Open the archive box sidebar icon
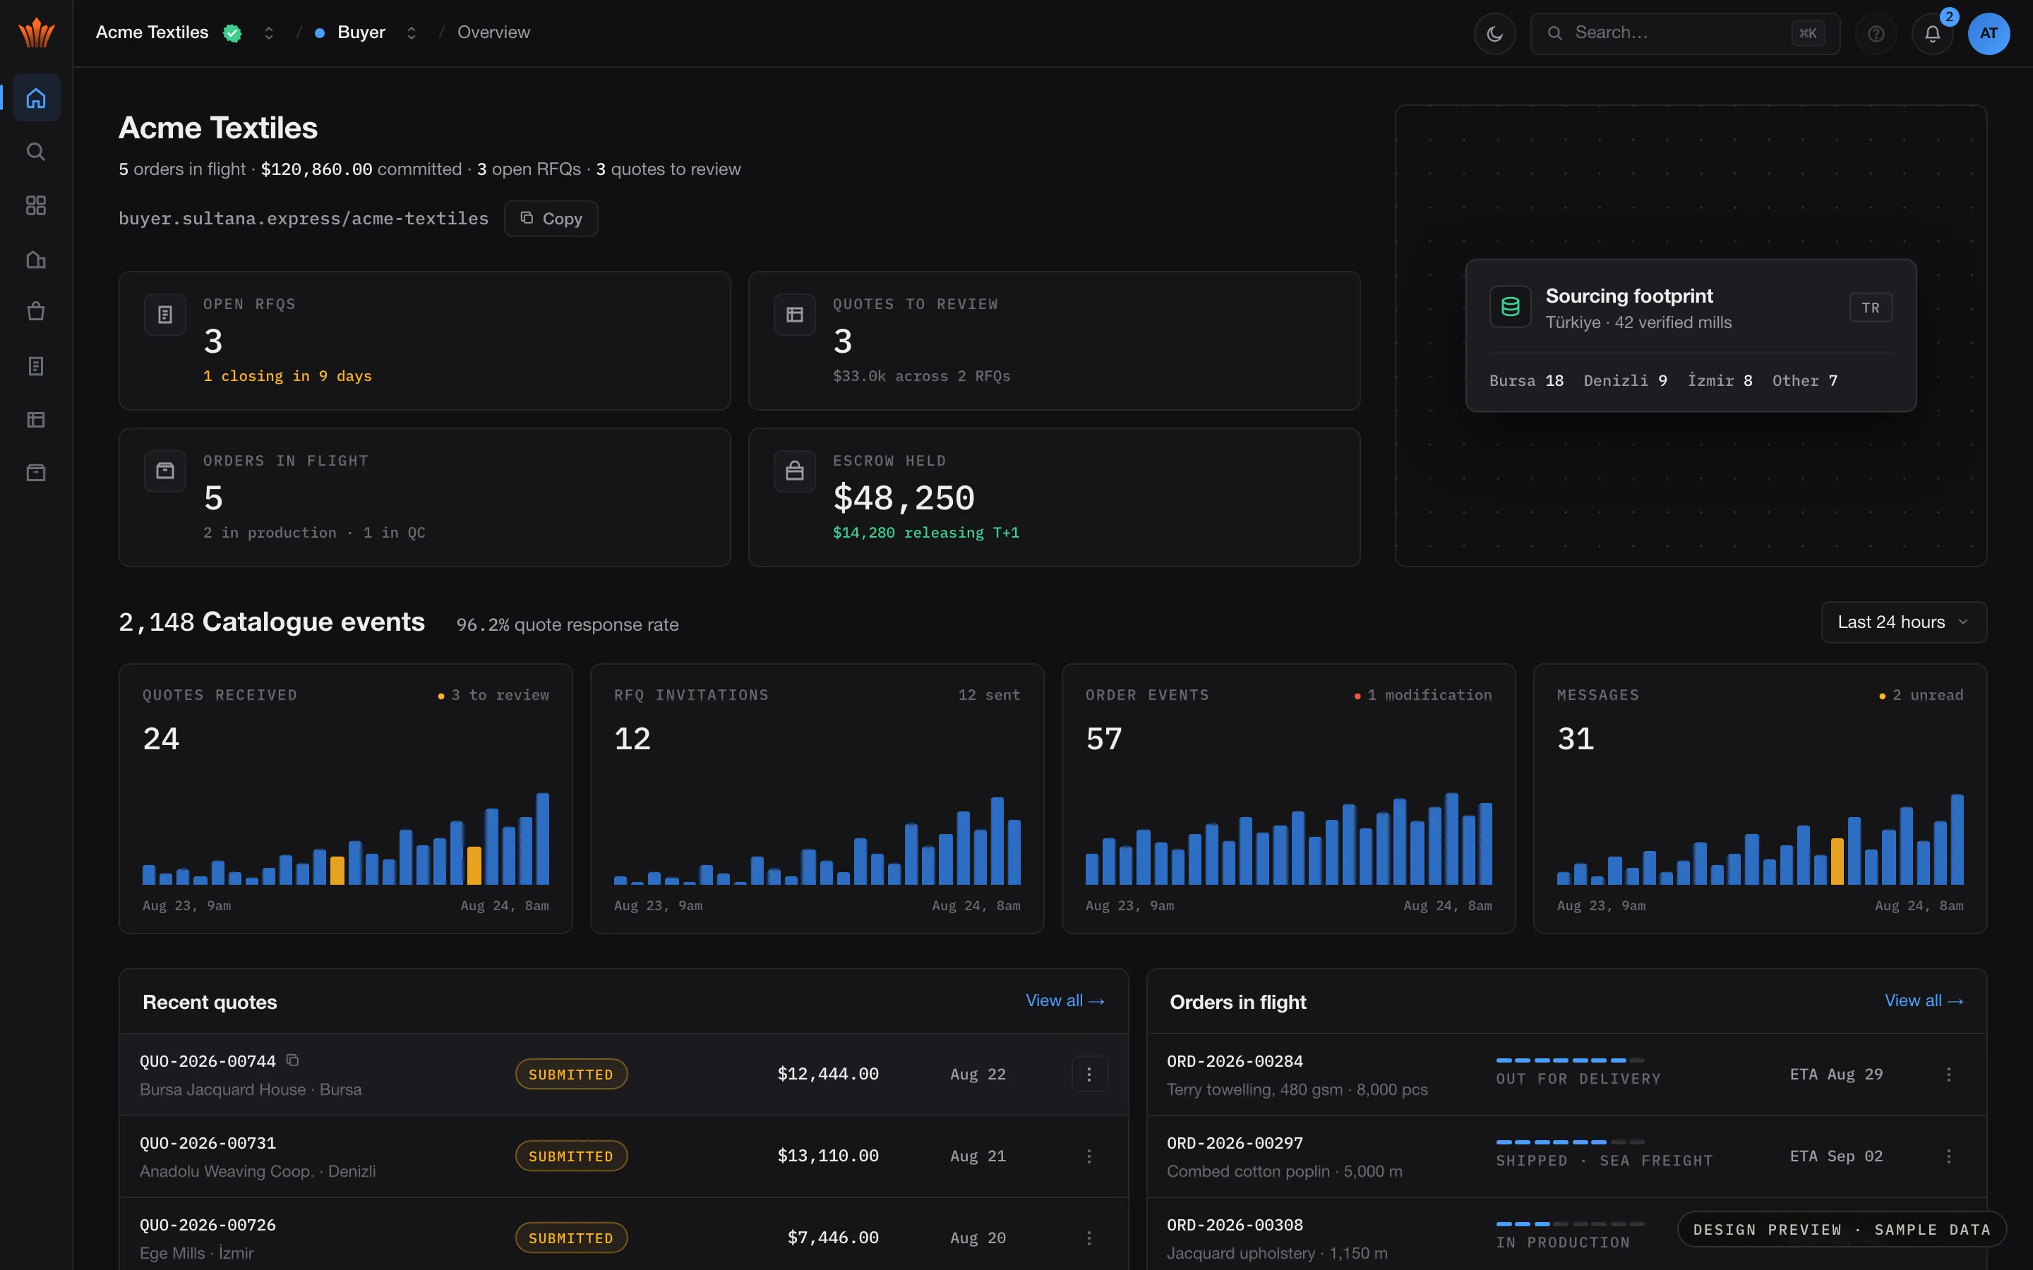This screenshot has height=1270, width=2033. point(36,473)
